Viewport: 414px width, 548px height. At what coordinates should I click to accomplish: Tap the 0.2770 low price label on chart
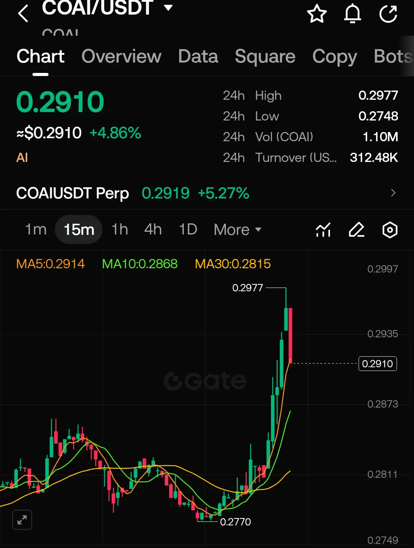(235, 522)
